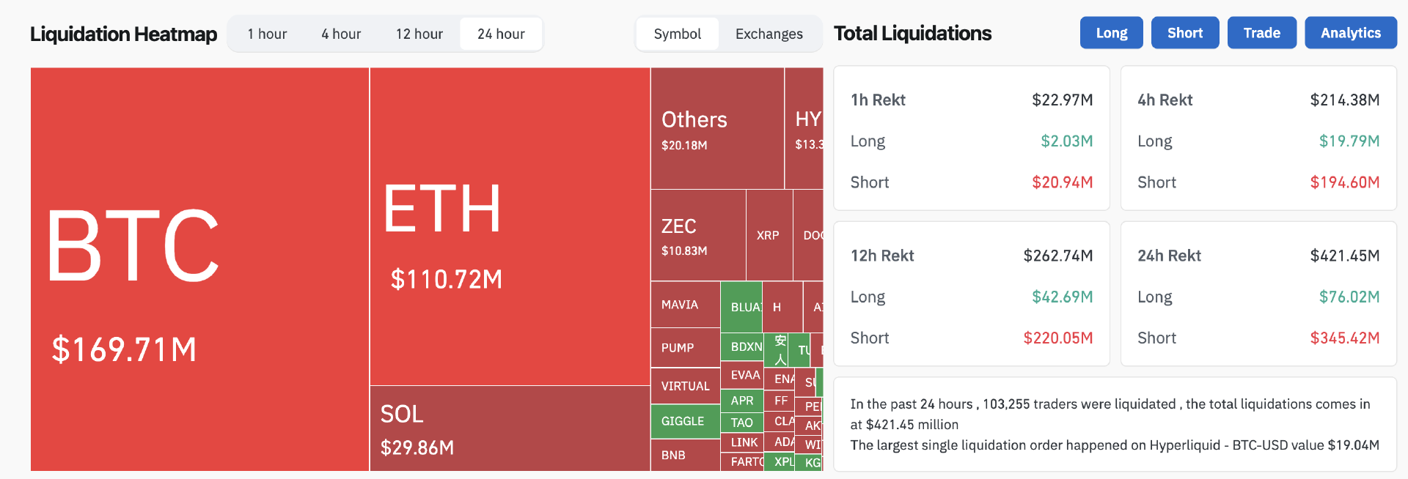
Task: Open the Analytics page
Action: click(x=1350, y=32)
